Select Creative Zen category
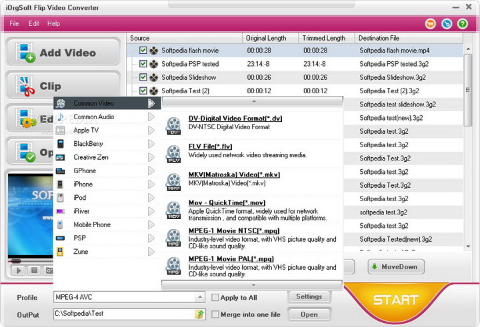The image size is (480, 327). 107,157
